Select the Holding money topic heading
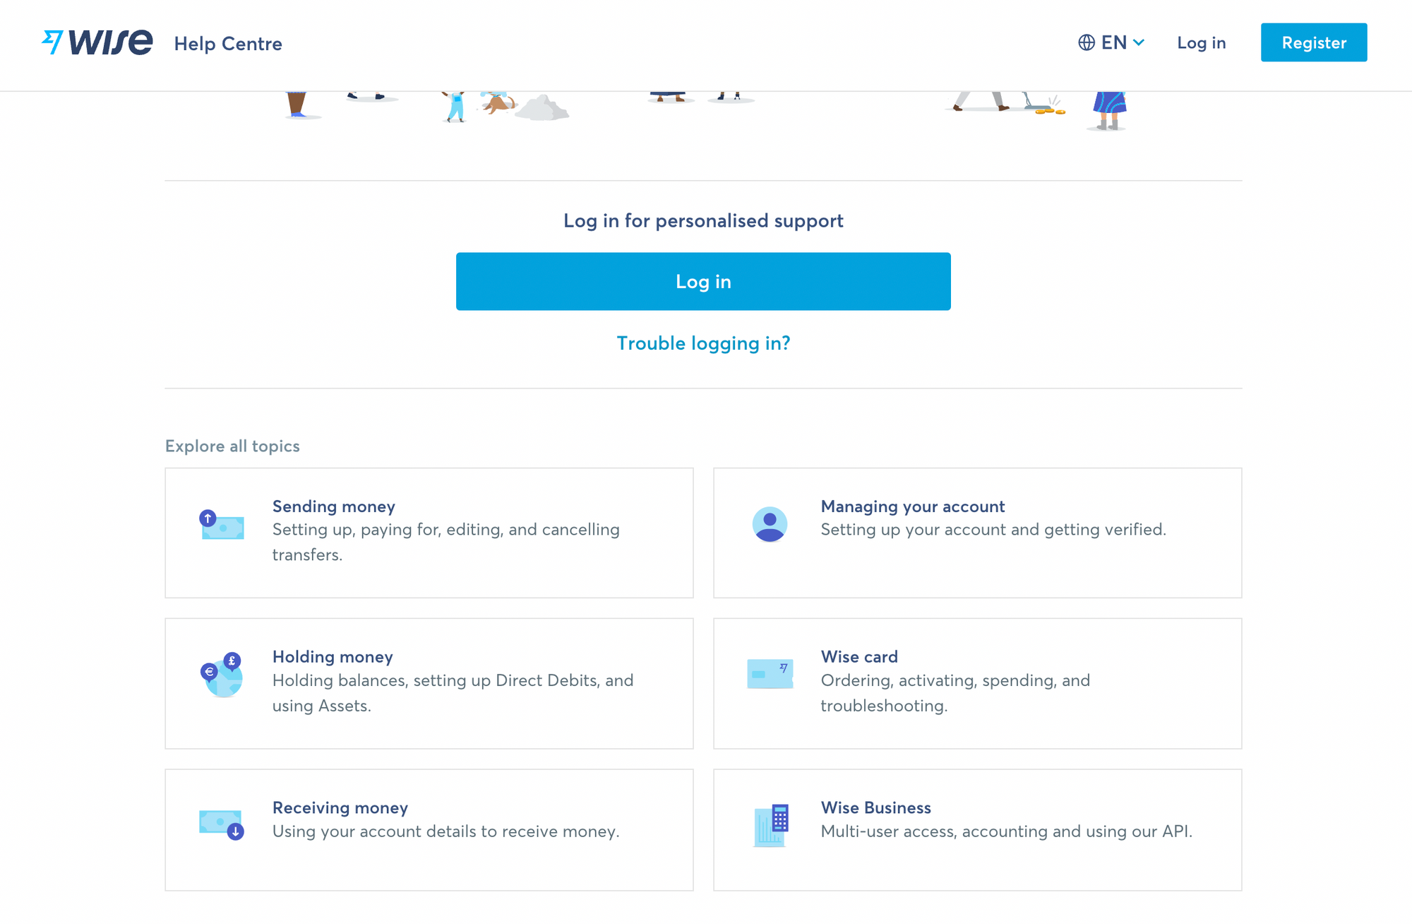This screenshot has height=924, width=1412. 333,657
